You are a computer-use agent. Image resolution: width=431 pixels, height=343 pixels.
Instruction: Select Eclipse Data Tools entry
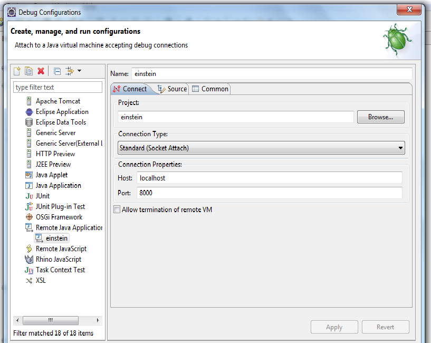(61, 122)
